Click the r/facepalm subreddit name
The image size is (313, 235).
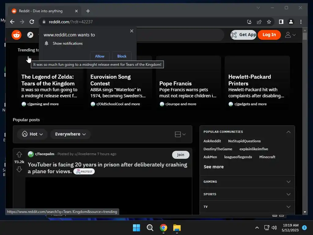tap(45, 154)
